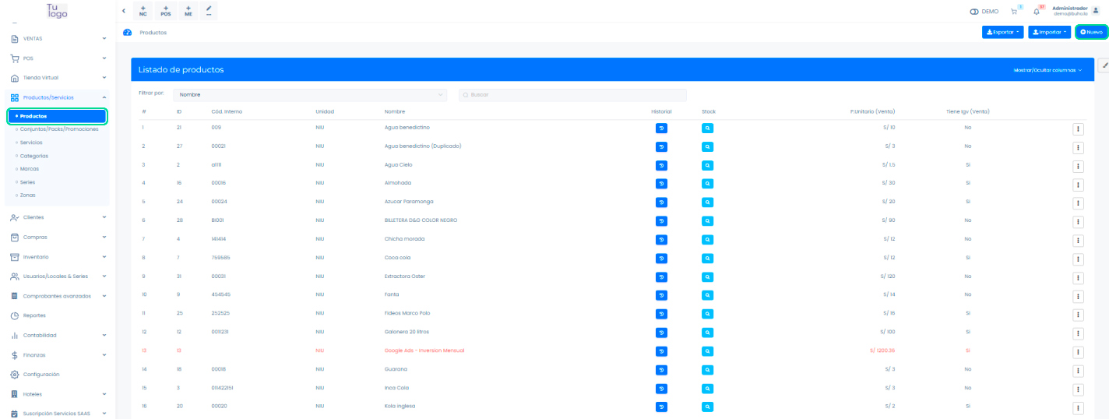Open the notifications bell

tap(1037, 12)
